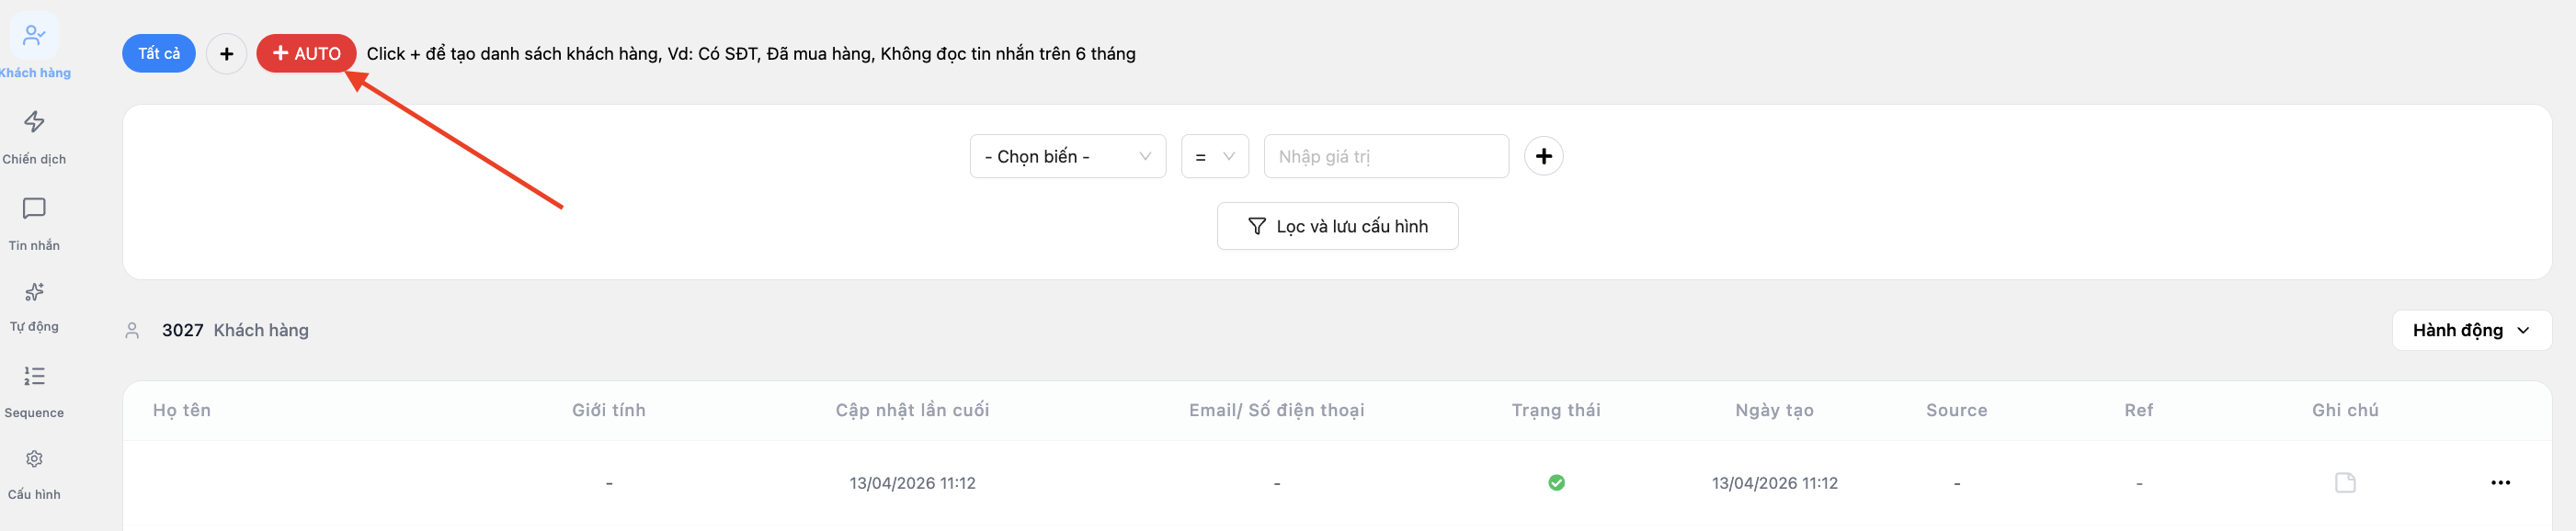Click Email/ Số điện thoại column header
The height and width of the screenshot is (531, 2576).
tap(1276, 410)
